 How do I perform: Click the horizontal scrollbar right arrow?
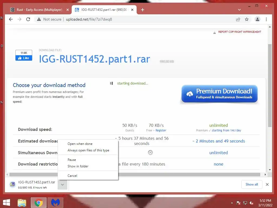265,175
